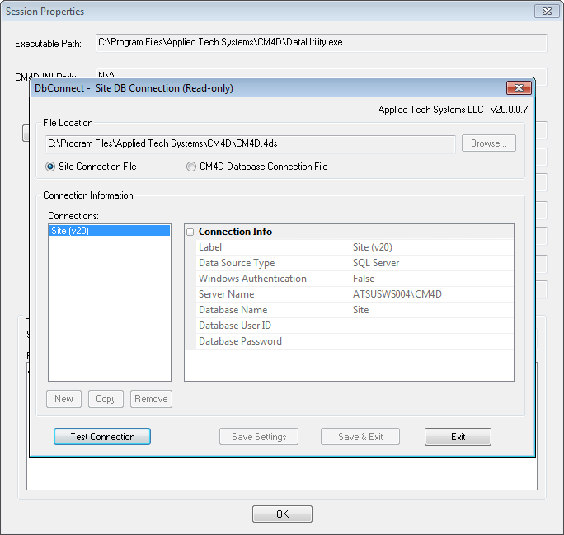The height and width of the screenshot is (535, 564).
Task: Collapse the Connection Info section
Action: coord(190,232)
